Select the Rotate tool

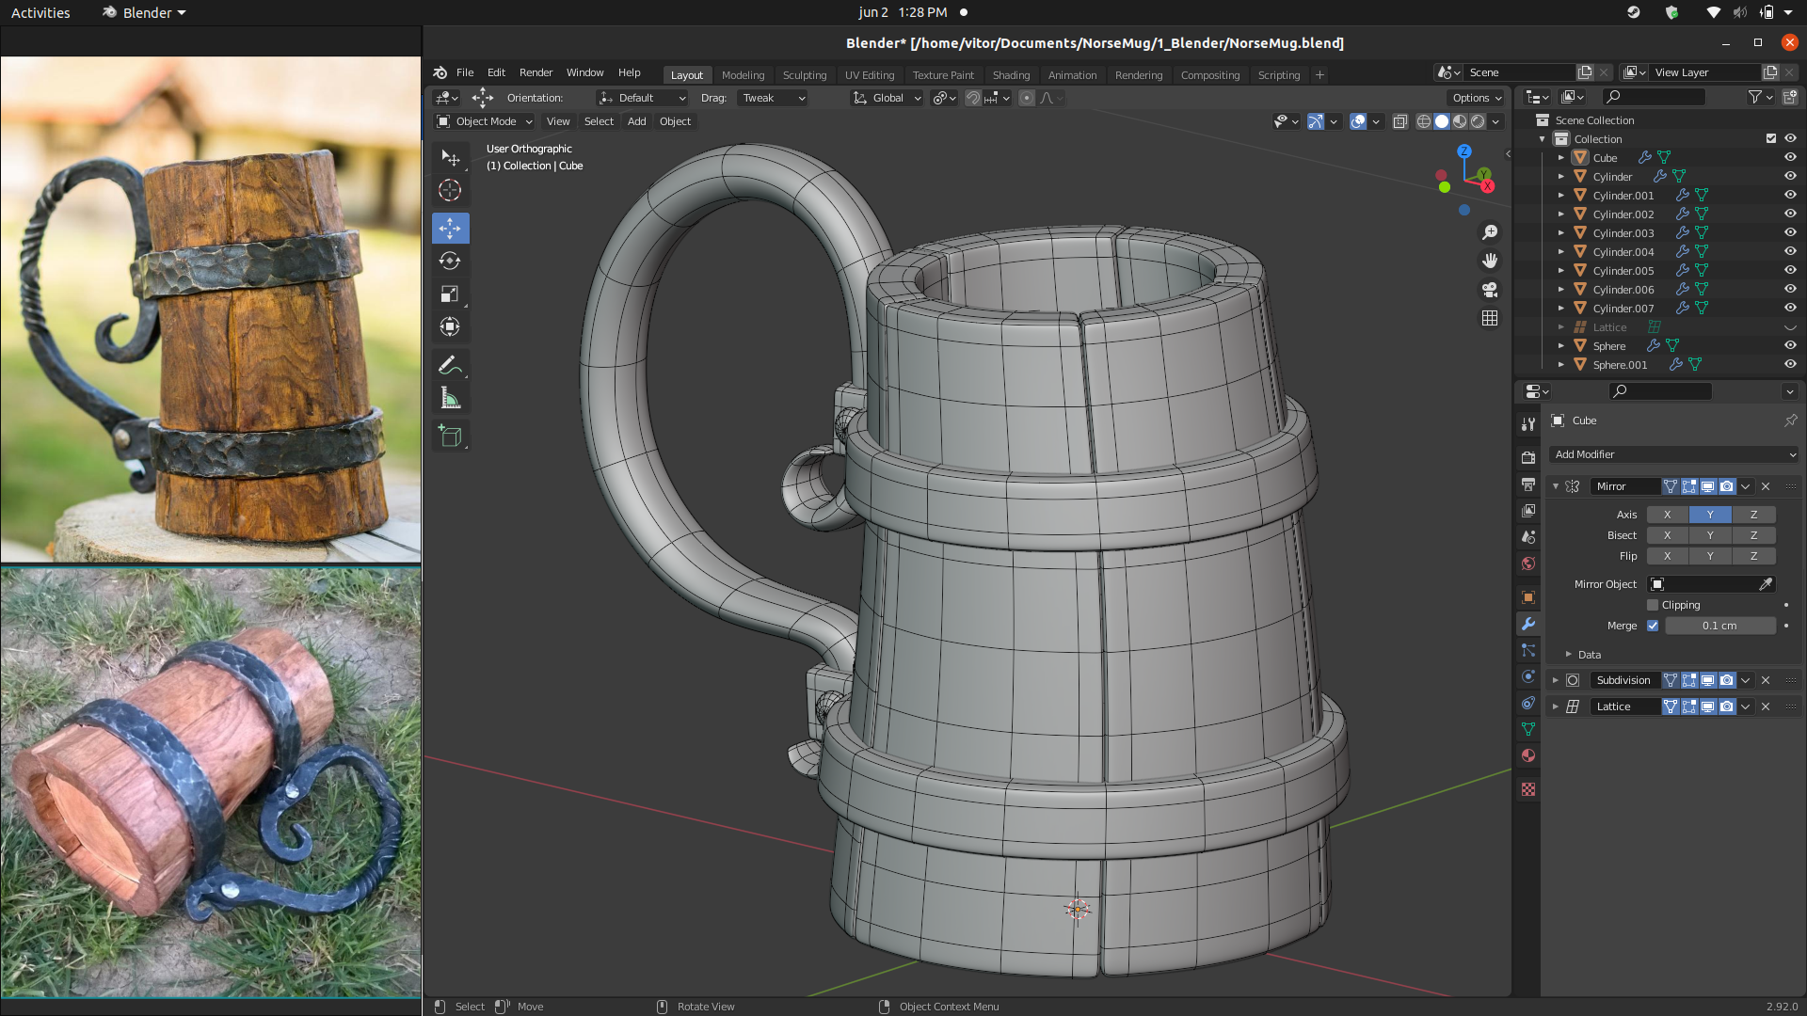pos(450,261)
